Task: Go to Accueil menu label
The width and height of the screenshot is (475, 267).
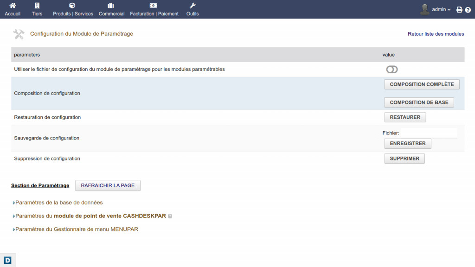Action: (x=13, y=13)
